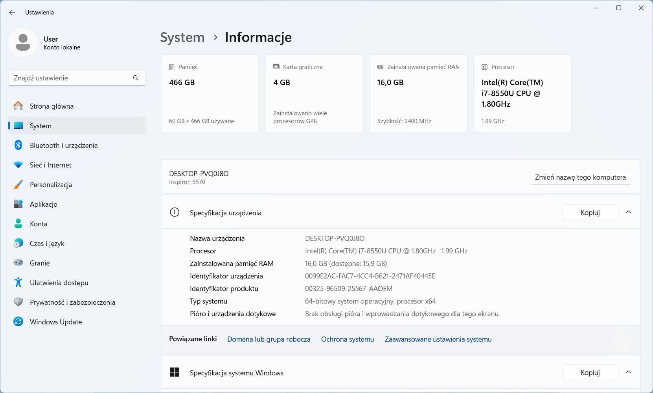Click the Czas i język clock icon
653x393 pixels.
pos(18,243)
